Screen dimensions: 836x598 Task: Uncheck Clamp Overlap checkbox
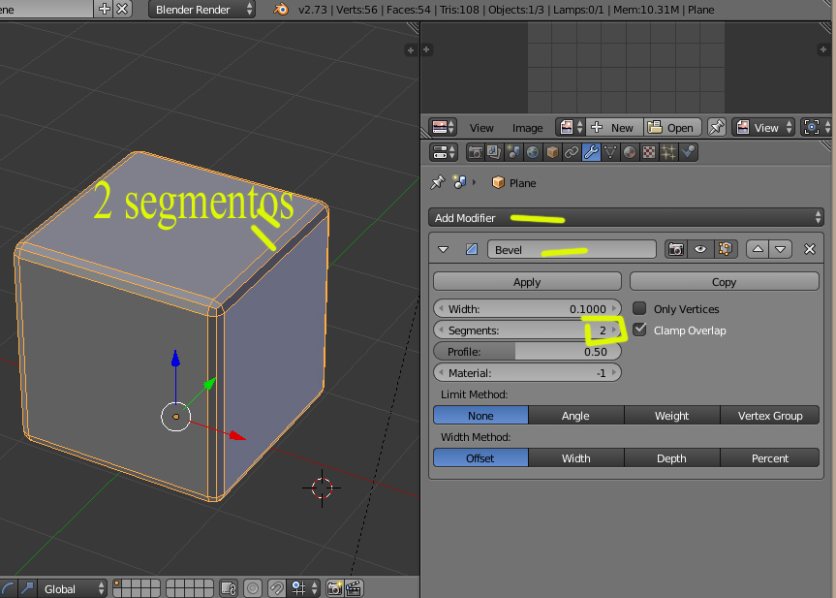639,330
